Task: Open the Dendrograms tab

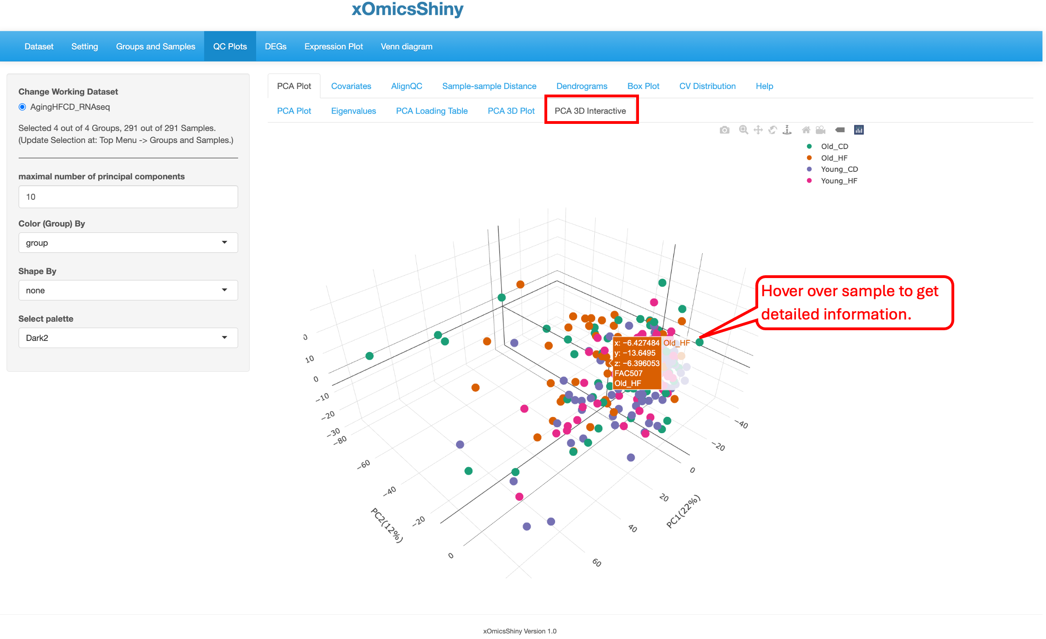Action: point(582,86)
